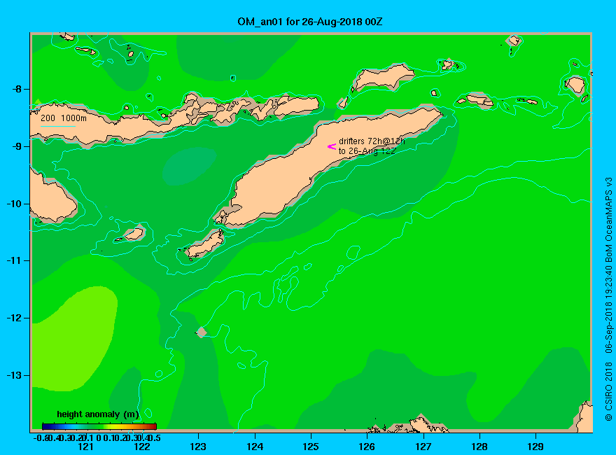Click longitude label 129
616x455 pixels.
click(x=535, y=447)
